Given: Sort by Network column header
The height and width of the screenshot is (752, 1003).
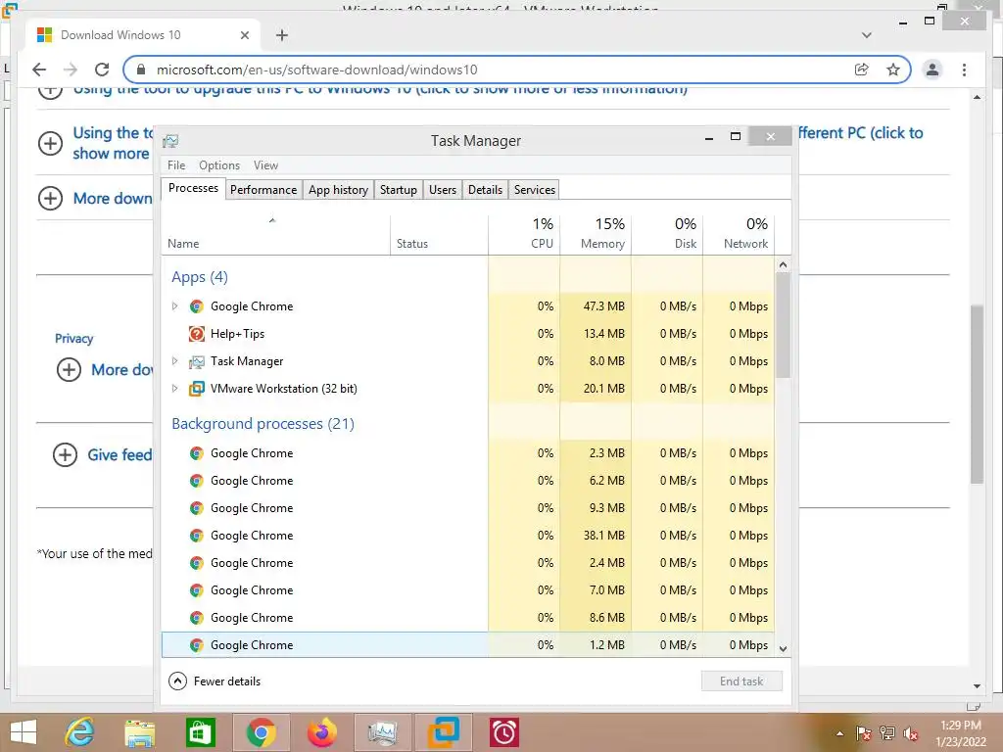Looking at the screenshot, I should click(739, 234).
